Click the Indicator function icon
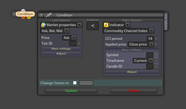 106,25
